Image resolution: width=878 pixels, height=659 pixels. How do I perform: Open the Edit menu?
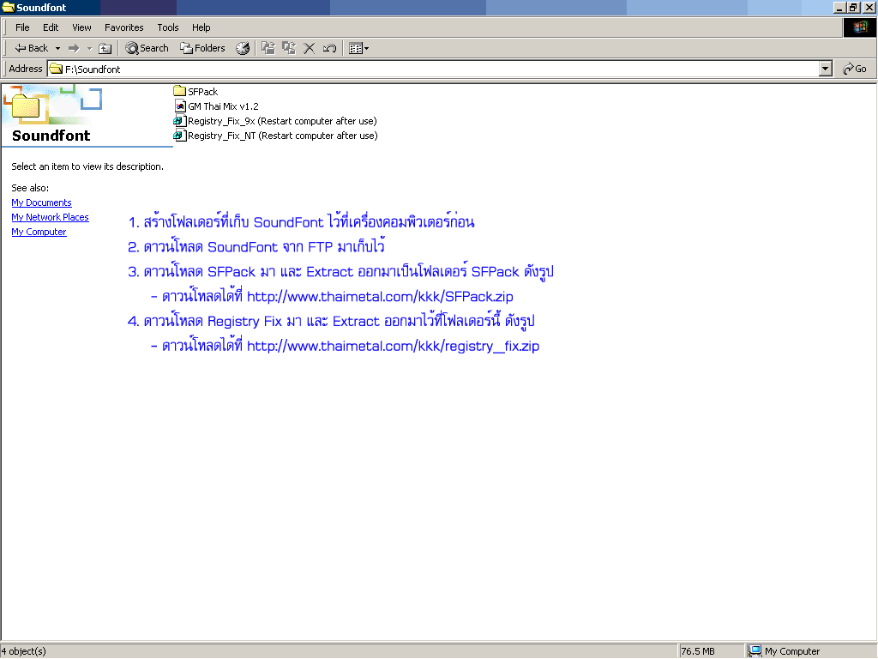pyautogui.click(x=51, y=27)
